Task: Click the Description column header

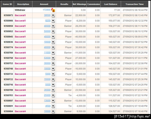Action: point(23,4)
